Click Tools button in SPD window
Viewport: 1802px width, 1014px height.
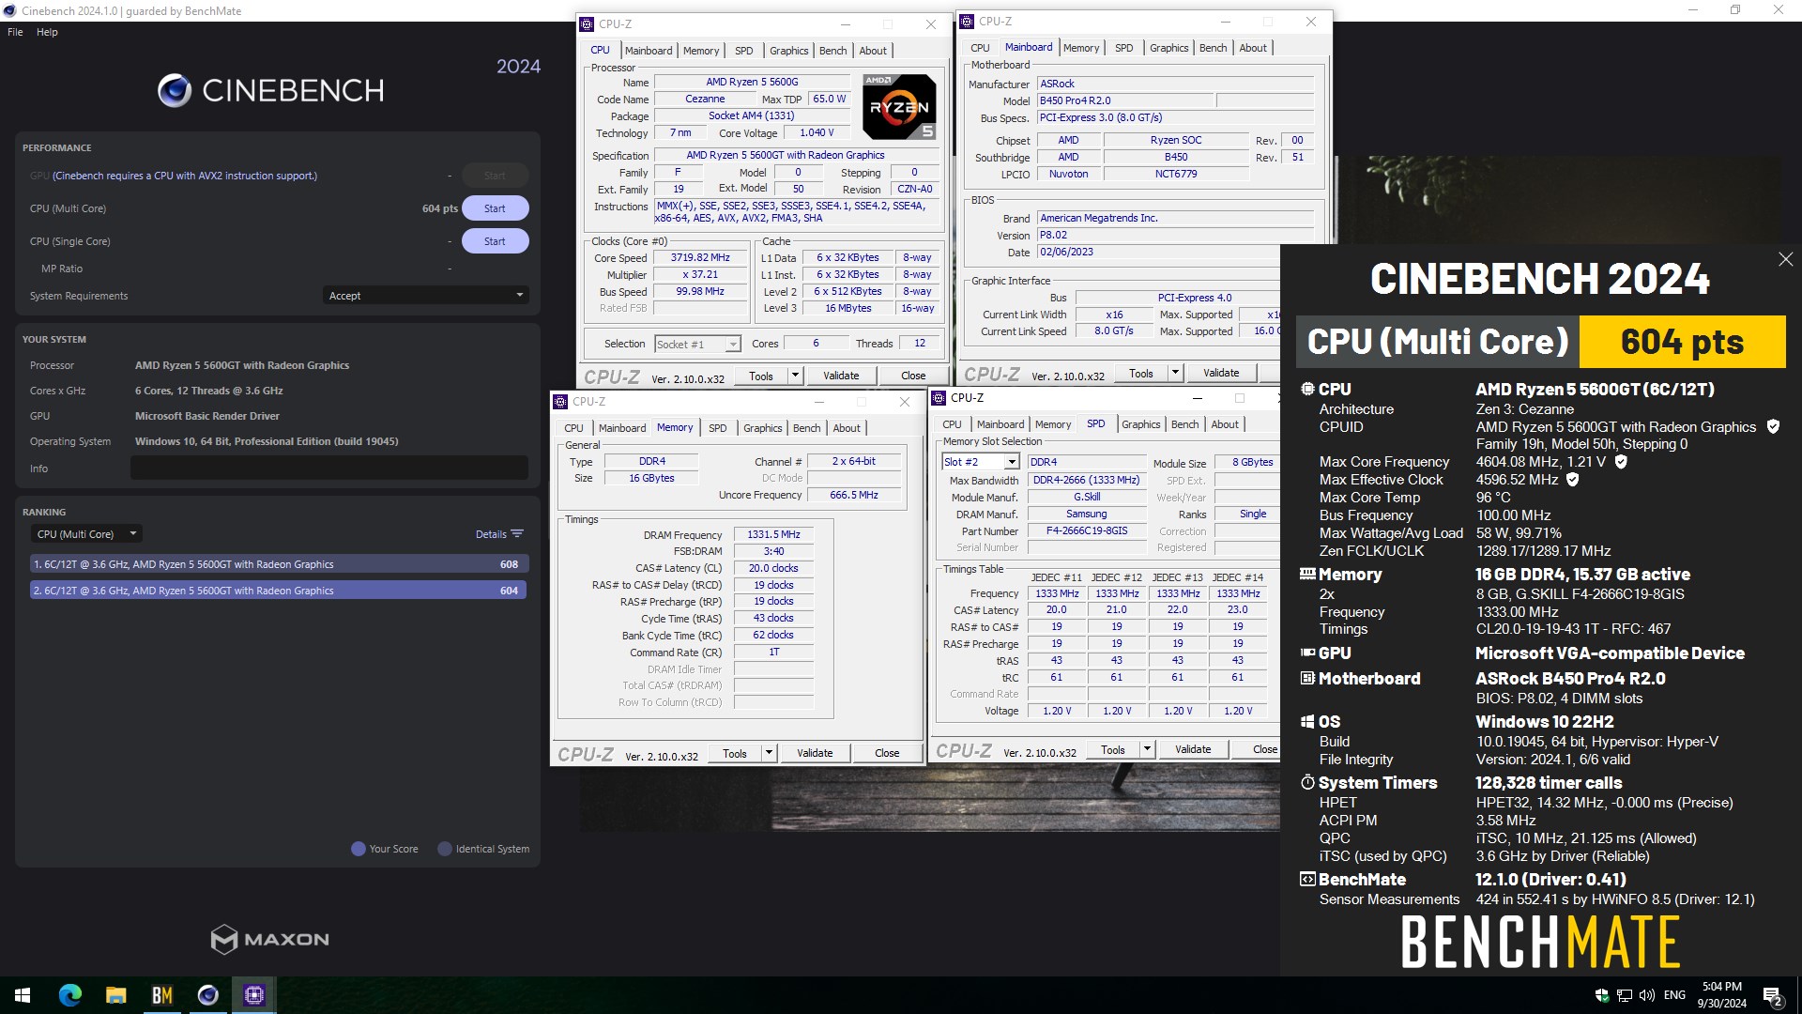[1112, 749]
